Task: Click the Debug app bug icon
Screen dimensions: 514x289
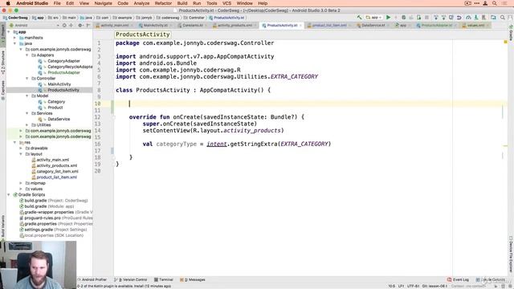Action: tap(403, 18)
